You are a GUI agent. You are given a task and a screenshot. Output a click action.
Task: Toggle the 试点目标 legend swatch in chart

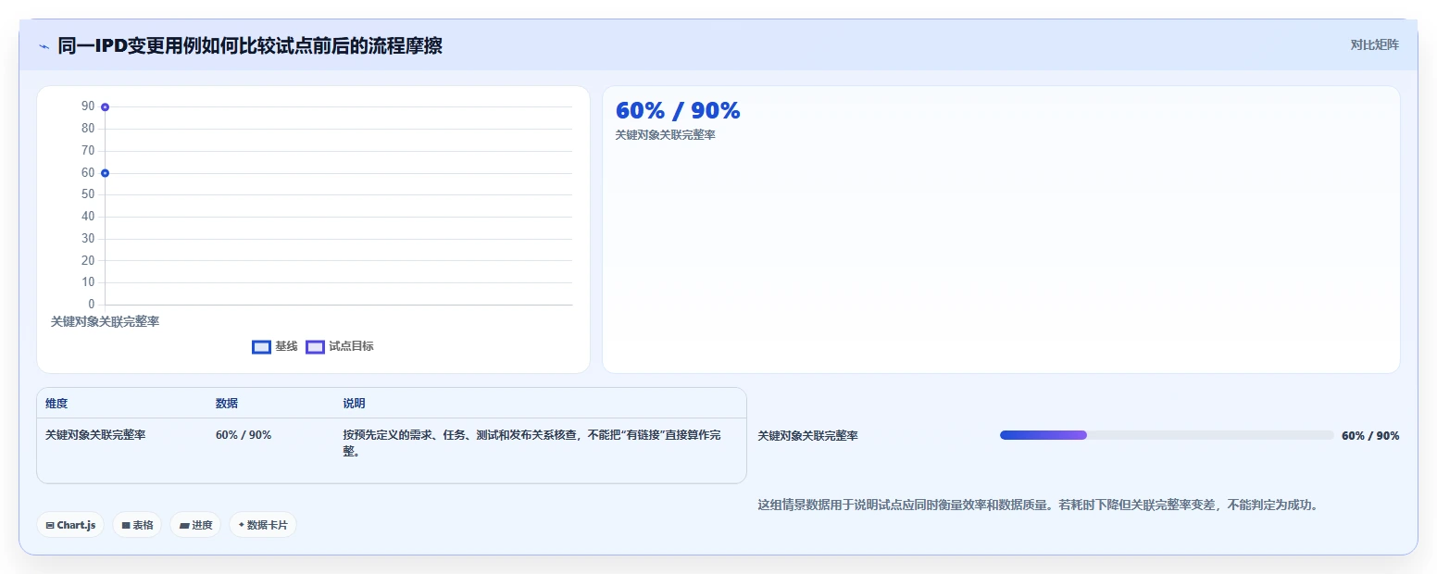(x=315, y=346)
